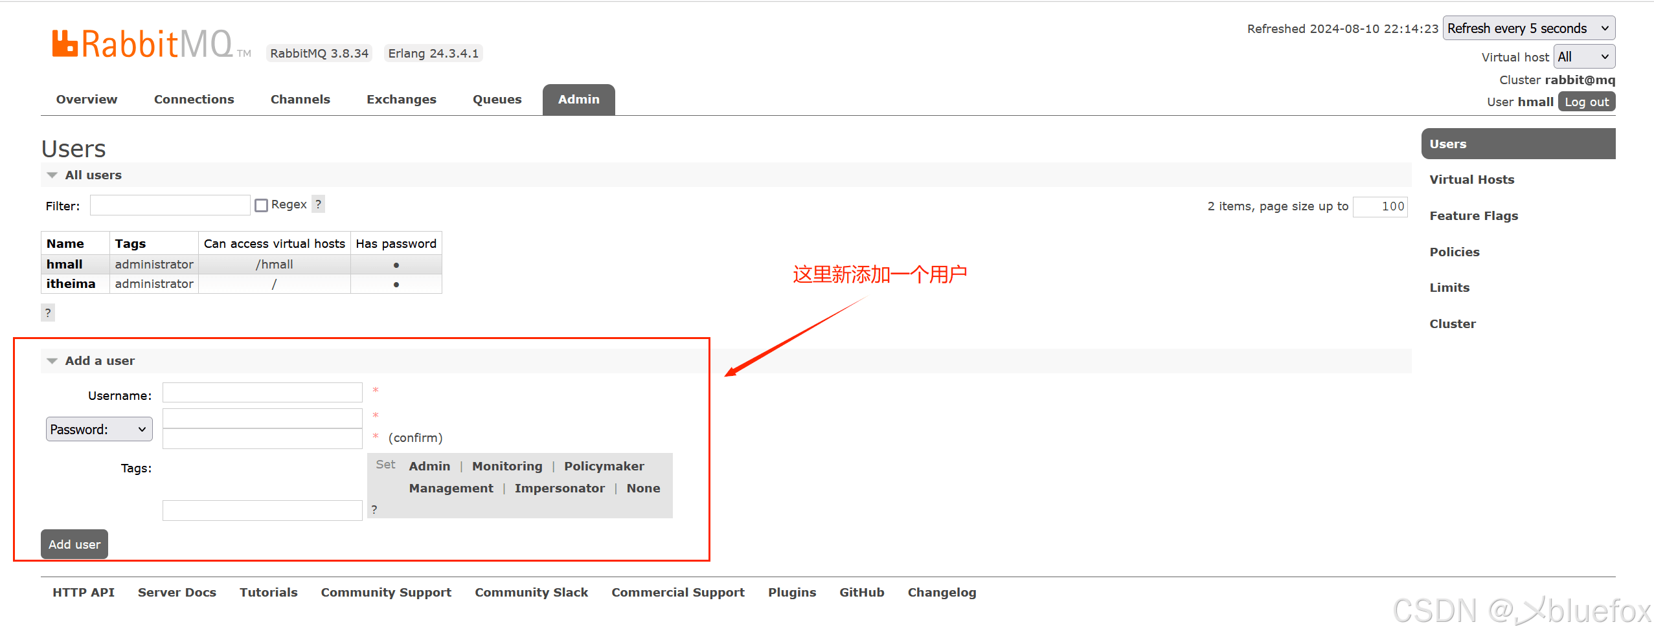
Task: Set the Impersonator tag
Action: [560, 489]
